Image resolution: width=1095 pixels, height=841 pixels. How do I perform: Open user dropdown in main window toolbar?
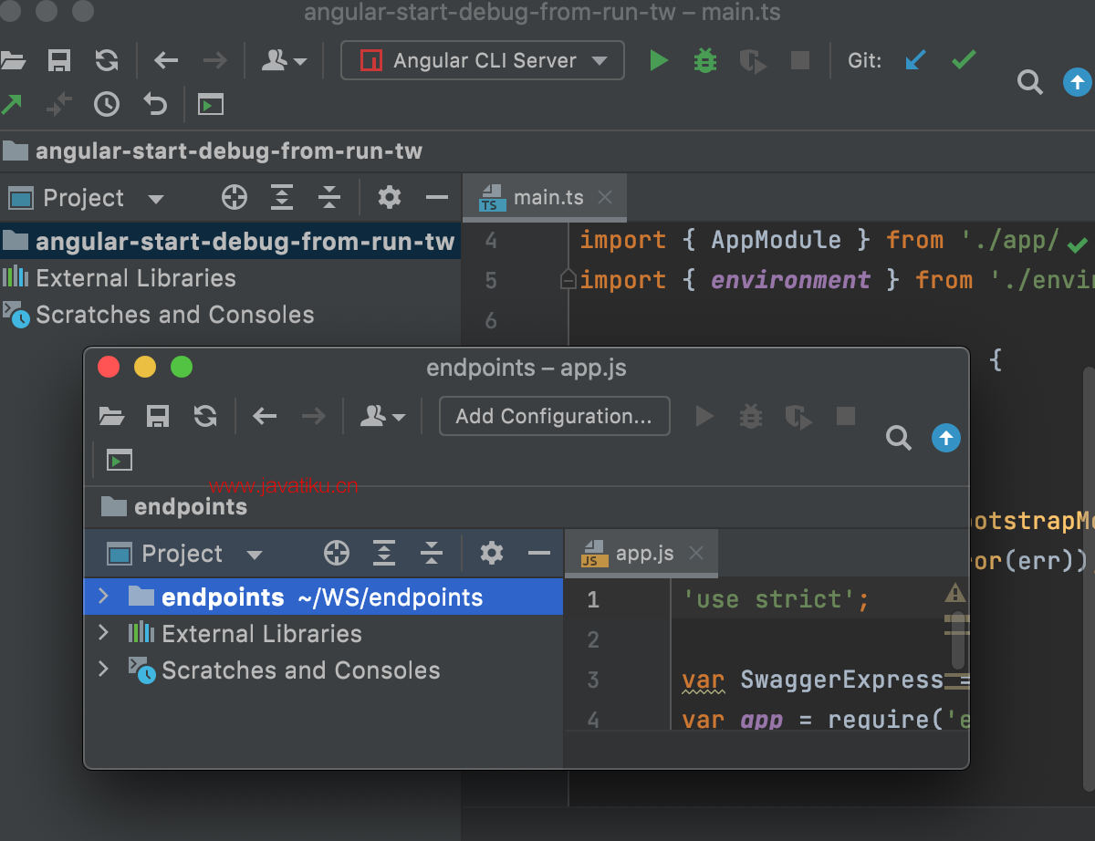tap(284, 61)
